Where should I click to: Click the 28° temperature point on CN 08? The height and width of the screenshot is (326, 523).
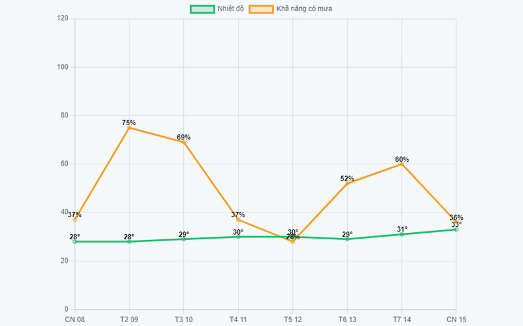click(75, 241)
